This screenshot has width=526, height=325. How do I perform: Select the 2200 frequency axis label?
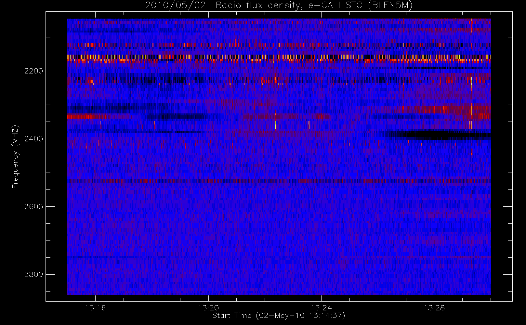coord(33,71)
